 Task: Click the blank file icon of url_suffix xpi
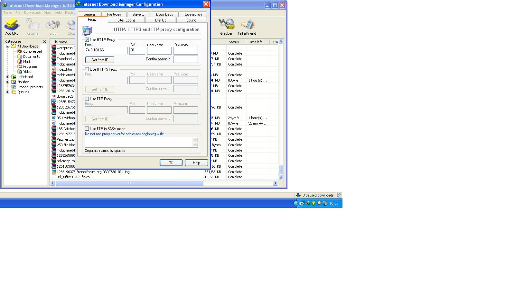click(54, 177)
